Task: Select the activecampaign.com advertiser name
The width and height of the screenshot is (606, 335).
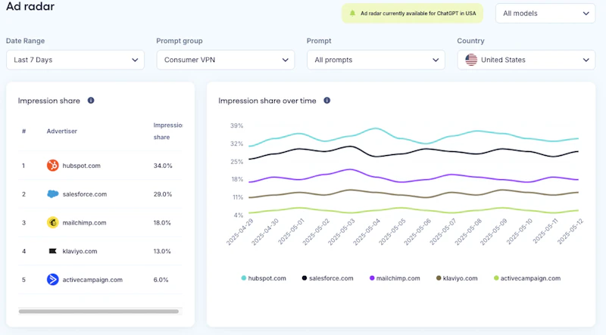Action: click(92, 280)
